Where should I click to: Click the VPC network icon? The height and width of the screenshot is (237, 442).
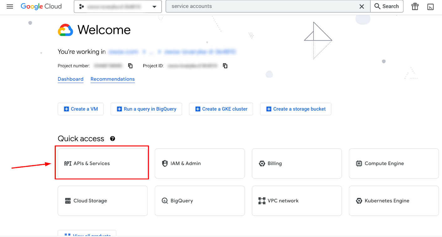(x=262, y=201)
